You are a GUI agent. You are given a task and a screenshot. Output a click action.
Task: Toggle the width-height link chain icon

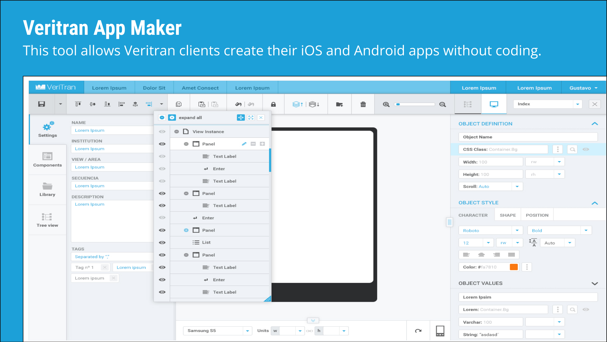click(x=309, y=331)
